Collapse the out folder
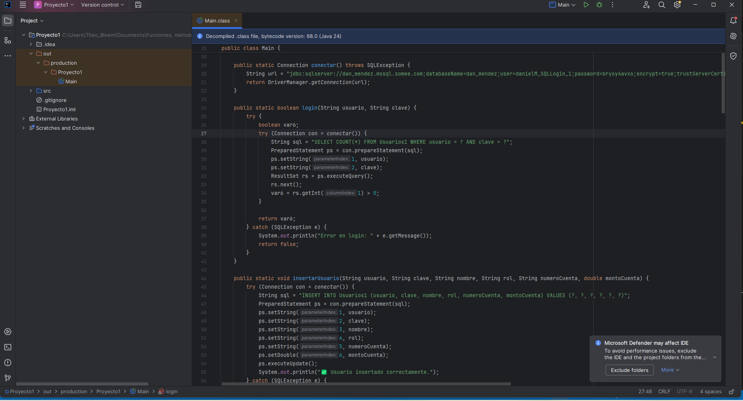Image resolution: width=743 pixels, height=401 pixels. 31,53
